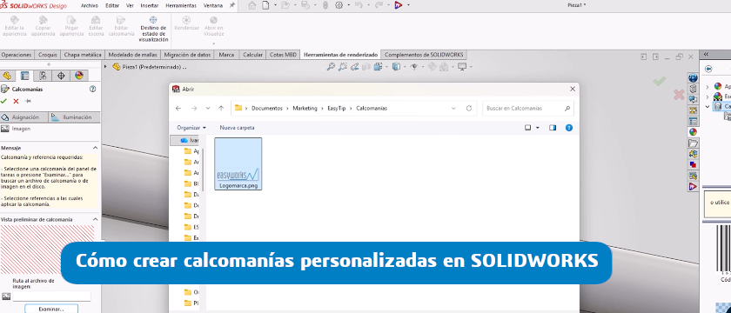Click the Zoom to area icon

343,67
